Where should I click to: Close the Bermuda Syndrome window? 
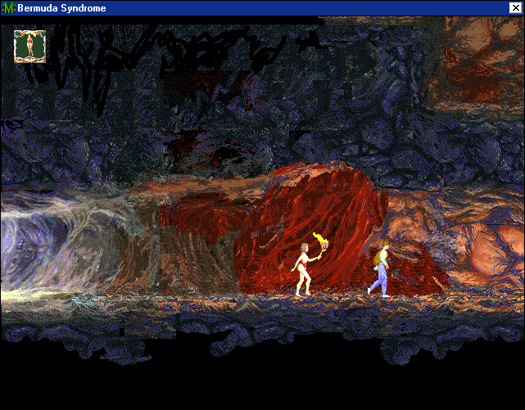pos(515,7)
